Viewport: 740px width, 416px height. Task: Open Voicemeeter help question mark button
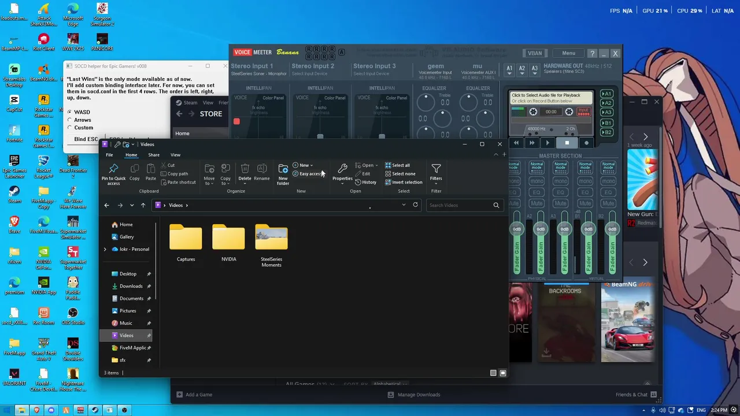[592, 53]
